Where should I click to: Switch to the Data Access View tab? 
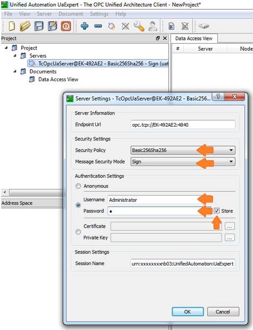(x=194, y=38)
